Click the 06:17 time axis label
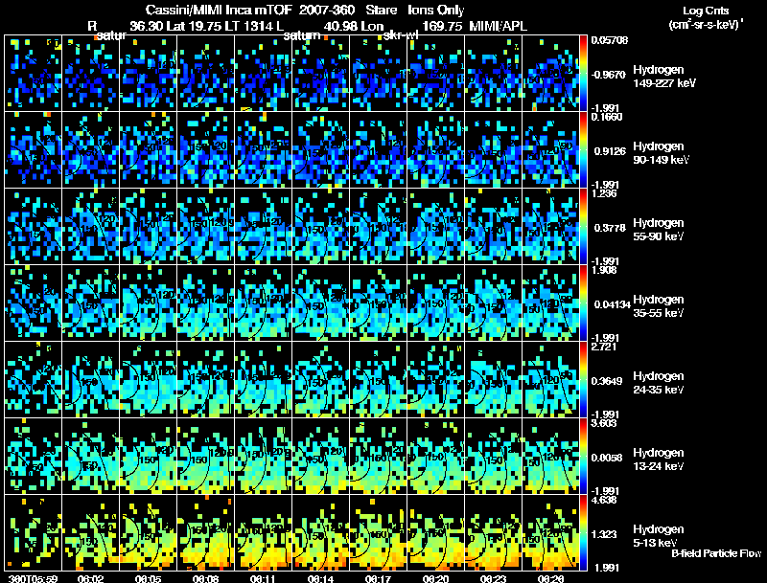The height and width of the screenshot is (583, 767). click(378, 579)
